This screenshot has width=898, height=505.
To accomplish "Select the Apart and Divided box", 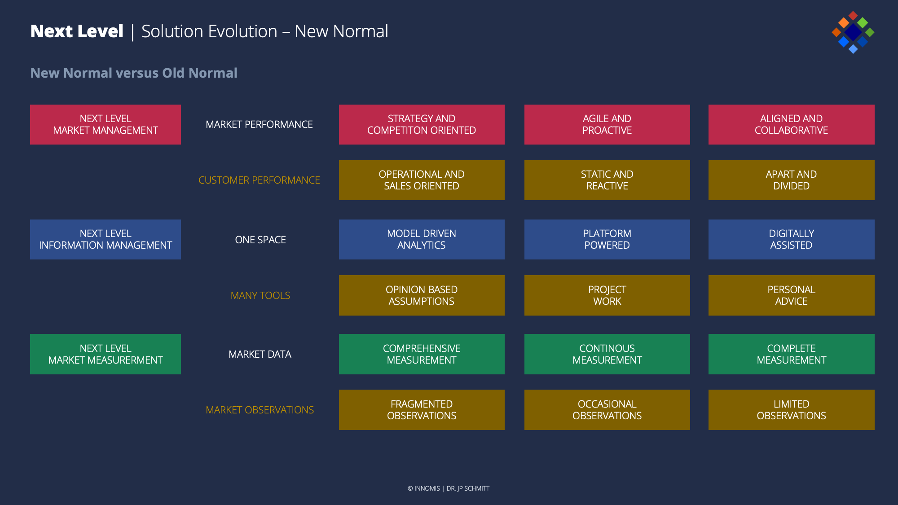I will pyautogui.click(x=791, y=180).
